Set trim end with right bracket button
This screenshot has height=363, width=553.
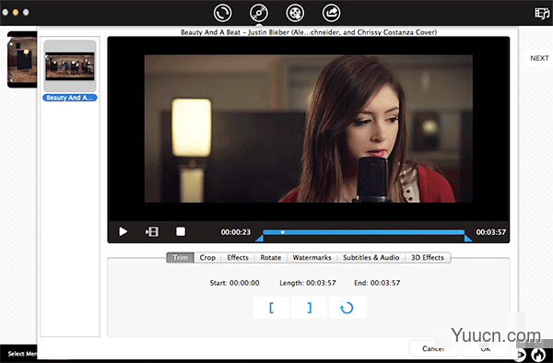click(309, 308)
